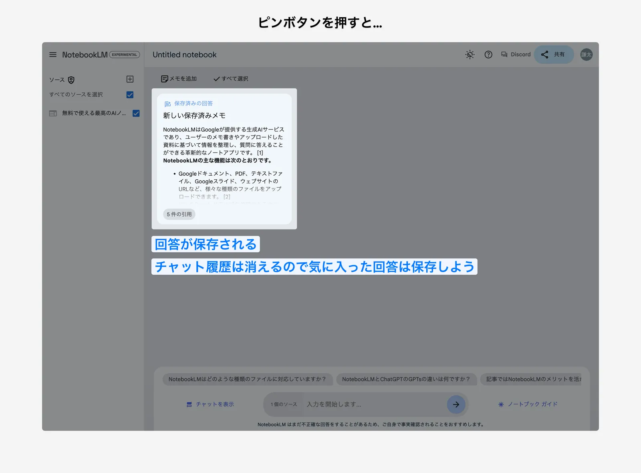Click the ソース heading label
Screen dimensions: 641x473
57,80
